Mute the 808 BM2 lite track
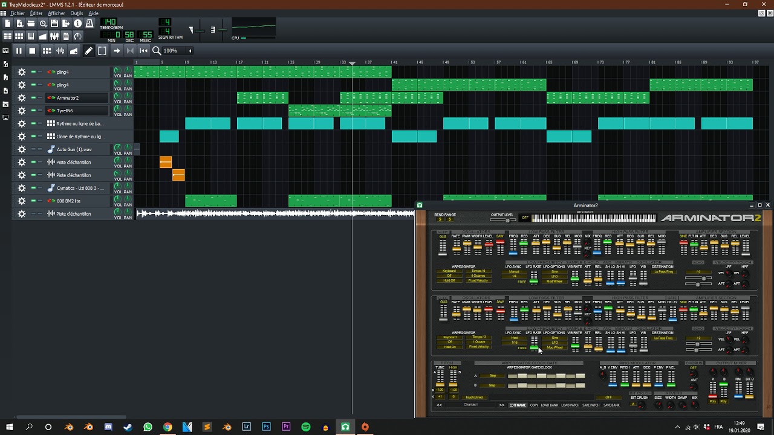This screenshot has width=774, height=435. [33, 201]
